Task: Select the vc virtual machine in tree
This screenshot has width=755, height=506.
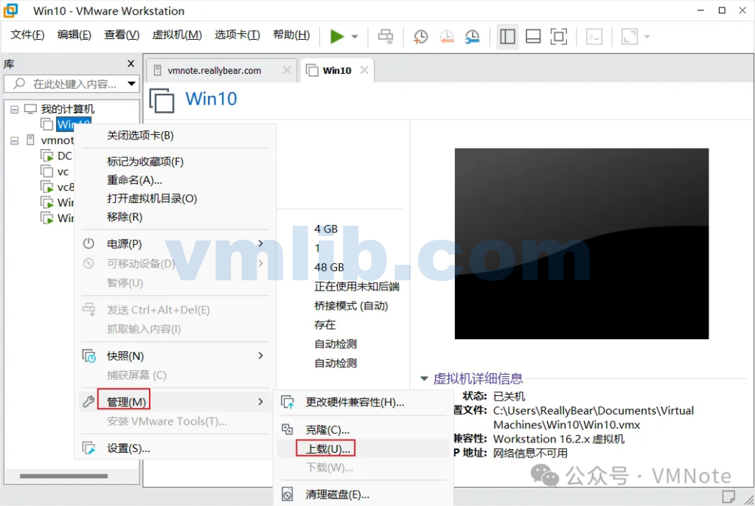Action: [x=63, y=172]
